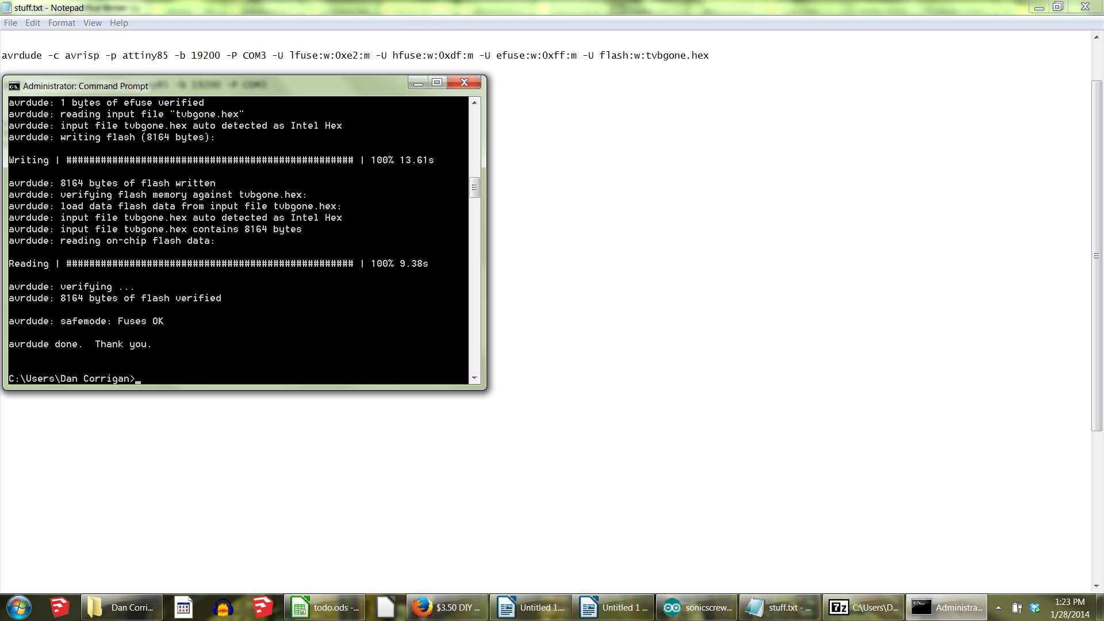Open Firefox $3.50 DIY taskbar window
This screenshot has width=1104, height=621.
pyautogui.click(x=447, y=607)
